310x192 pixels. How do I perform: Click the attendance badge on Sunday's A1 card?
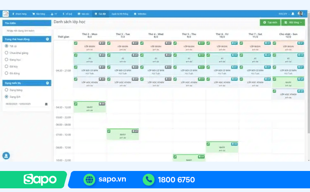301,55
